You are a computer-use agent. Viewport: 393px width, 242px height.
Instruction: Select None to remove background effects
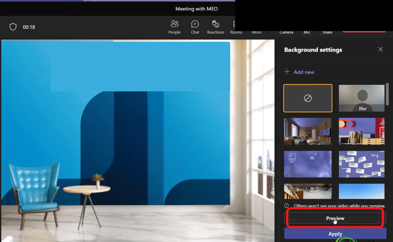coord(308,98)
